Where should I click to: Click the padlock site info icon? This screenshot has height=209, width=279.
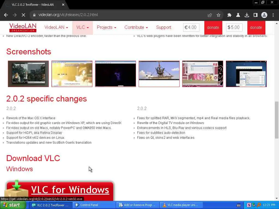coord(34,15)
